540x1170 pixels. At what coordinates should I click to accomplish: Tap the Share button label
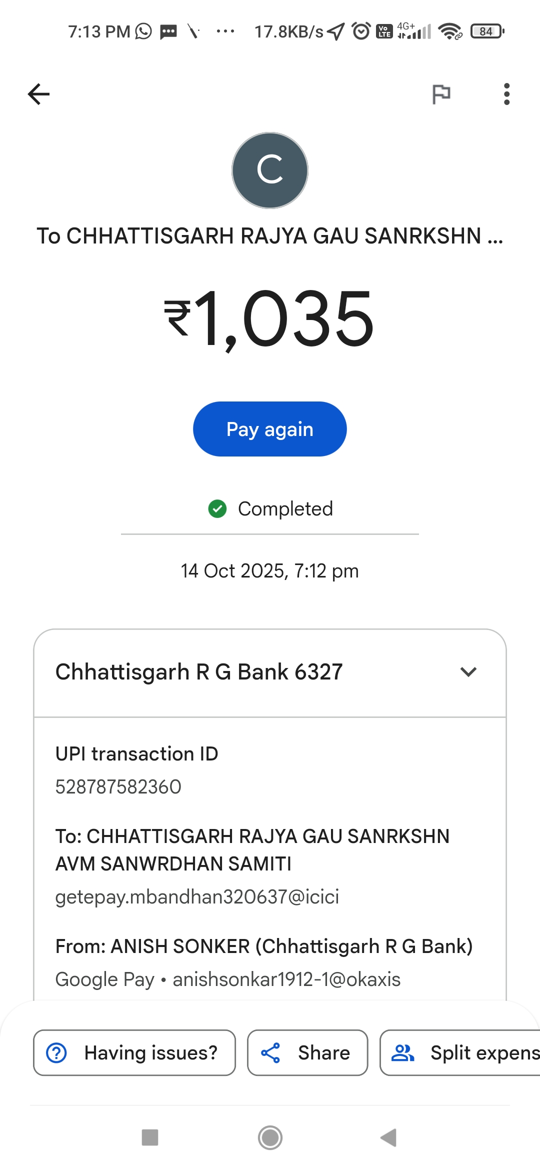[x=324, y=1052]
